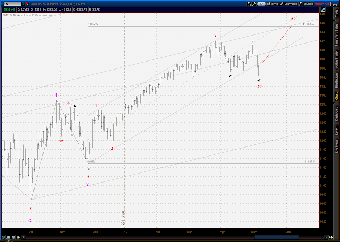Click the red dashed projection line
340x242 pixels.
[277, 45]
